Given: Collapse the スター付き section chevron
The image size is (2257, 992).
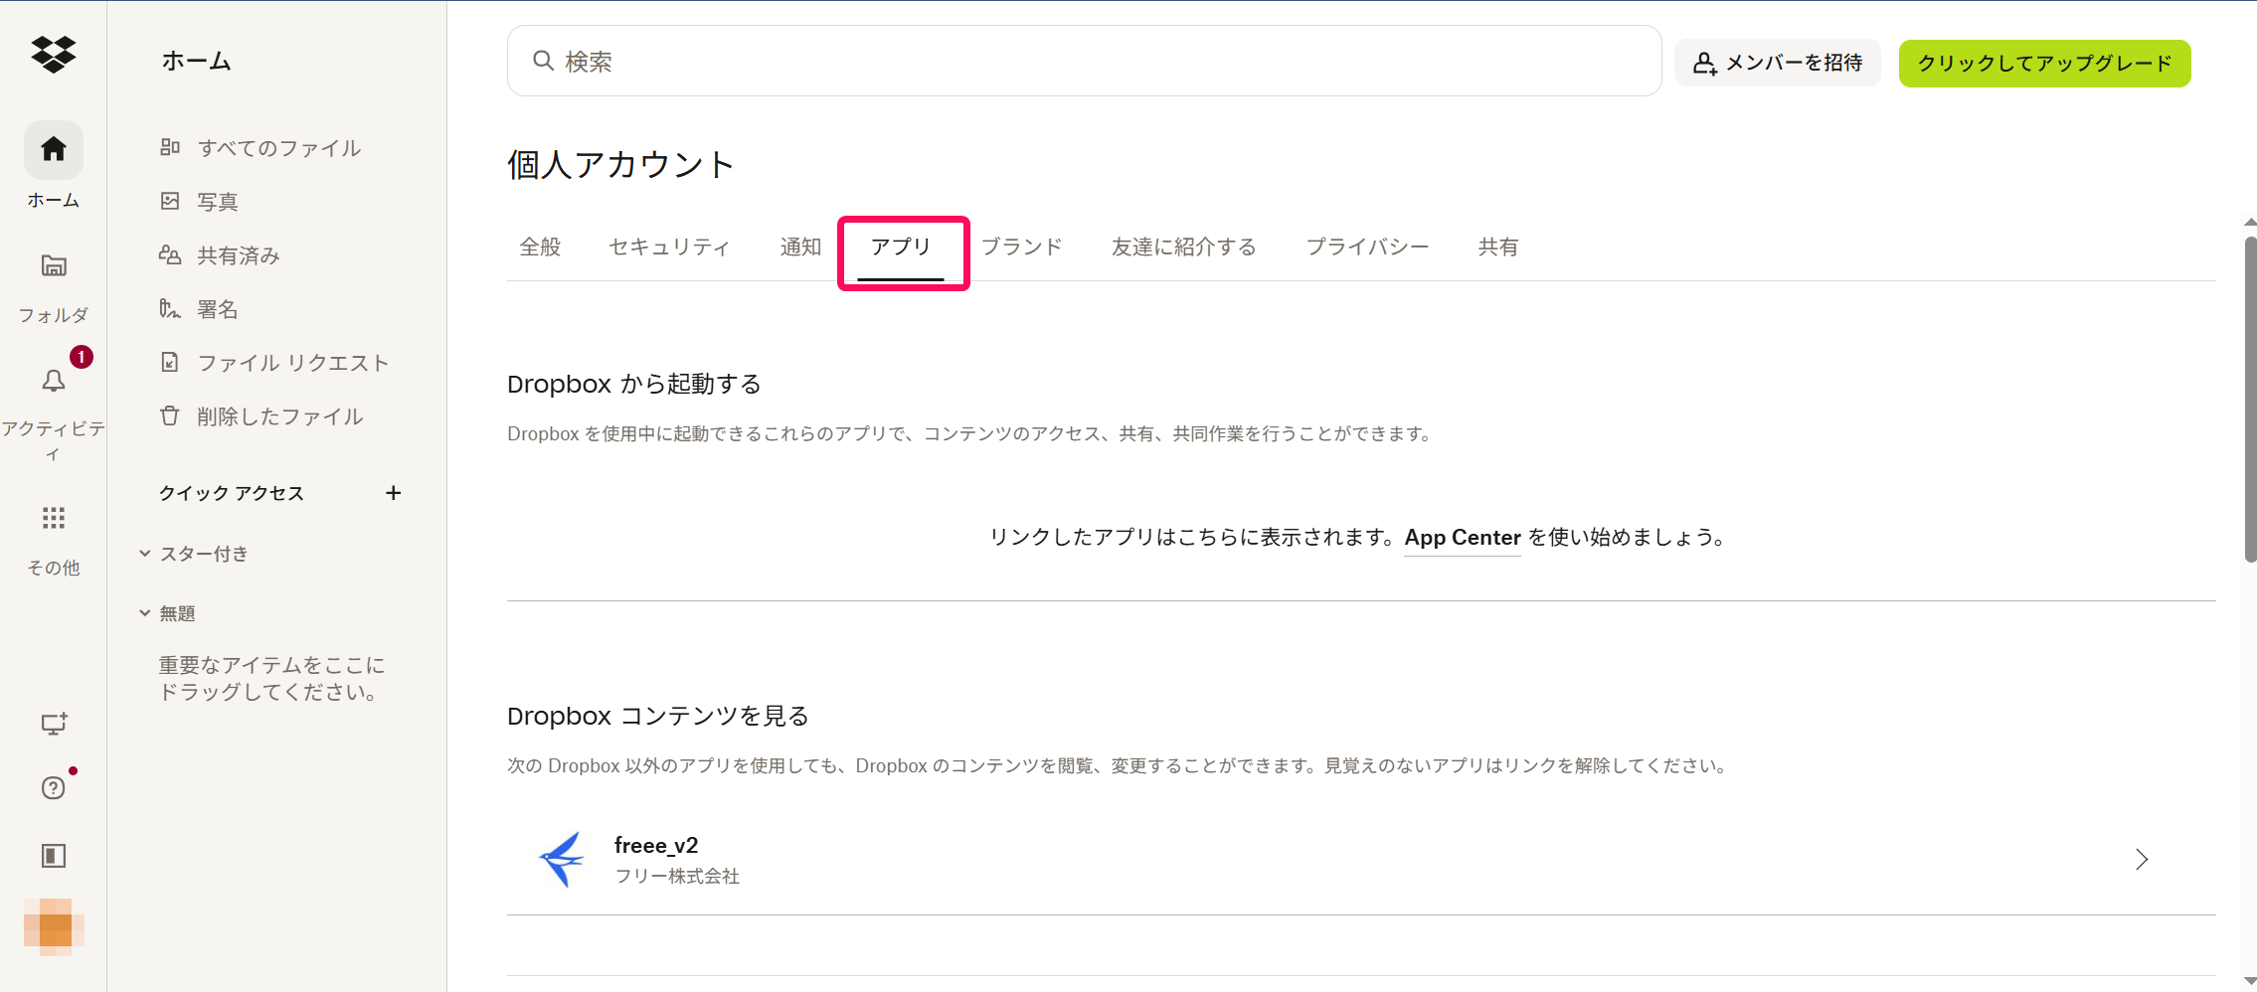Looking at the screenshot, I should [145, 553].
